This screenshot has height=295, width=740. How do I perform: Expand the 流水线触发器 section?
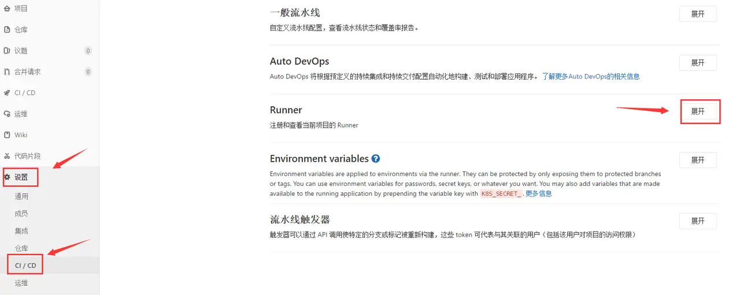coord(698,221)
